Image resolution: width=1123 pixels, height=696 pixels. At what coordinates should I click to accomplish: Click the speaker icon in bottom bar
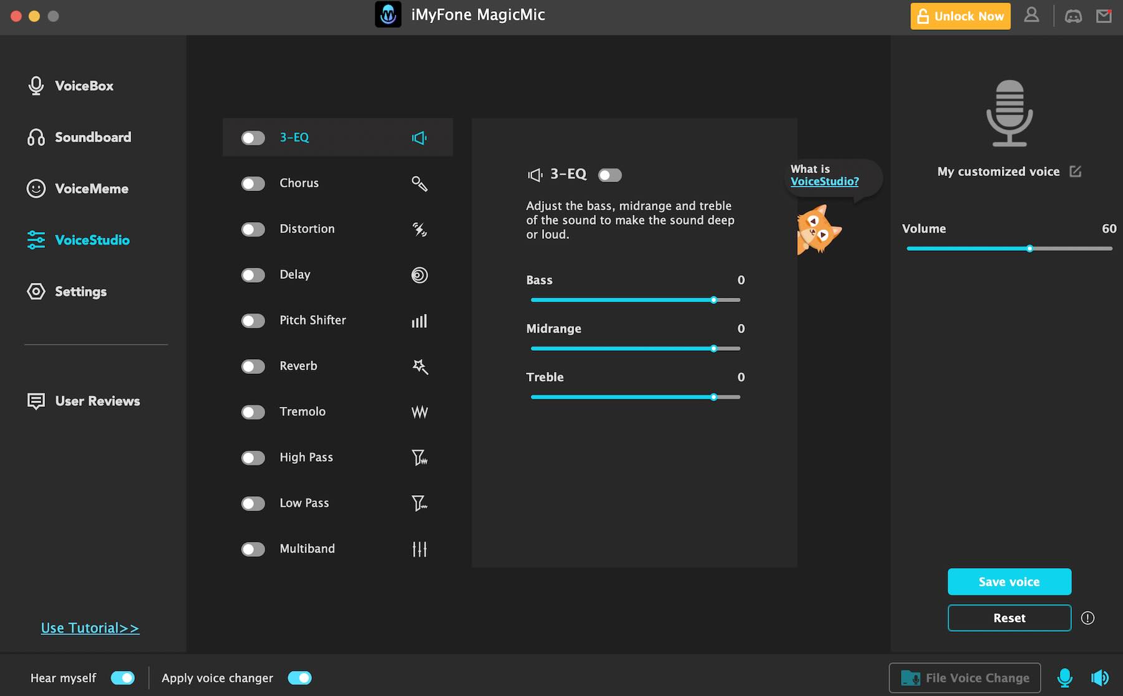coord(1099,678)
